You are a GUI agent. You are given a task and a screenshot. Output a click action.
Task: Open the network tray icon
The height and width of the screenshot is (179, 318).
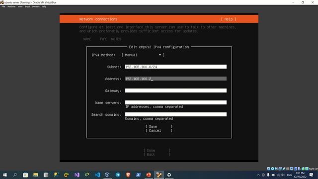tap(278, 175)
